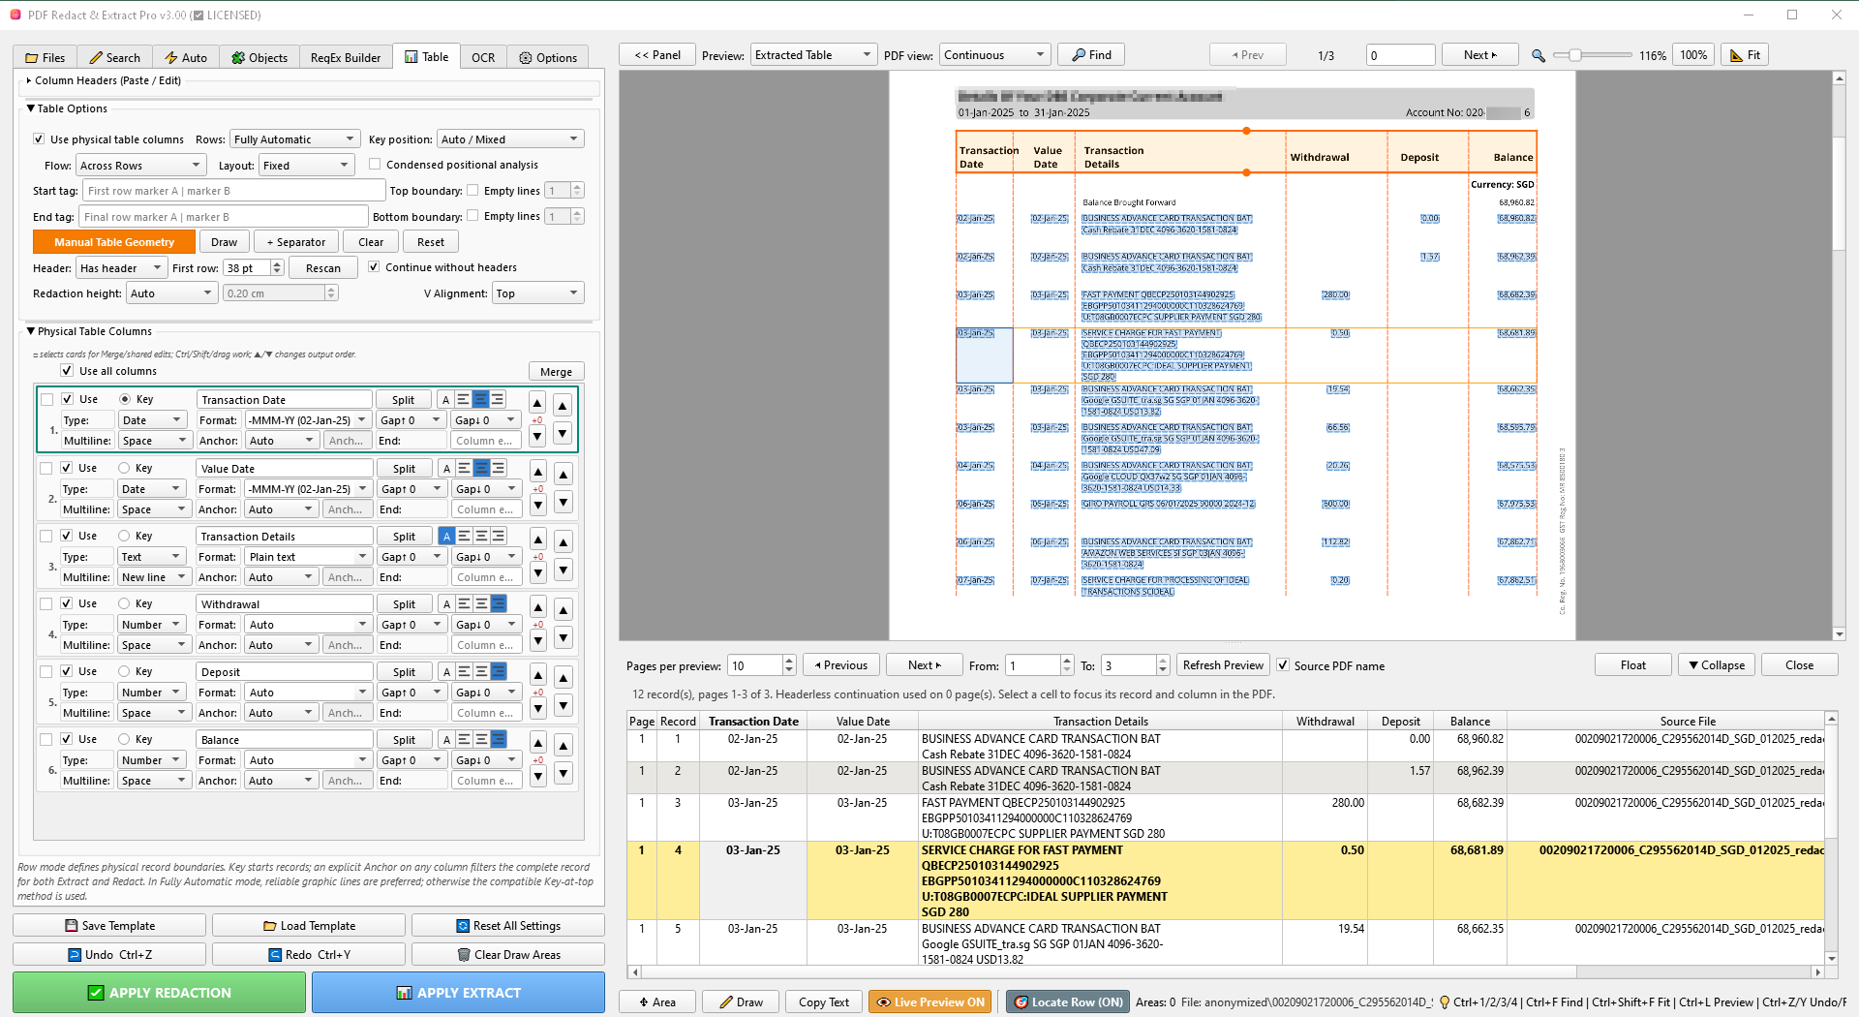Redo the last undone action

coord(309,955)
